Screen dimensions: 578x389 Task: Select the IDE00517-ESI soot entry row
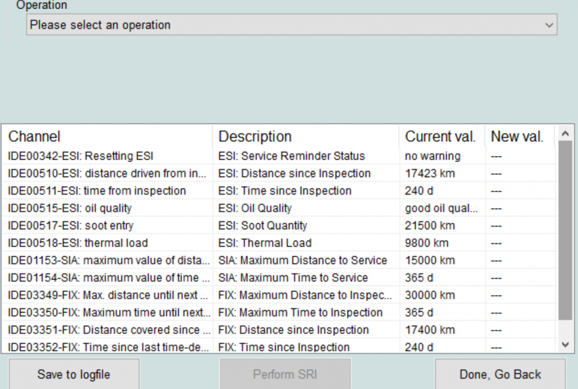point(108,225)
